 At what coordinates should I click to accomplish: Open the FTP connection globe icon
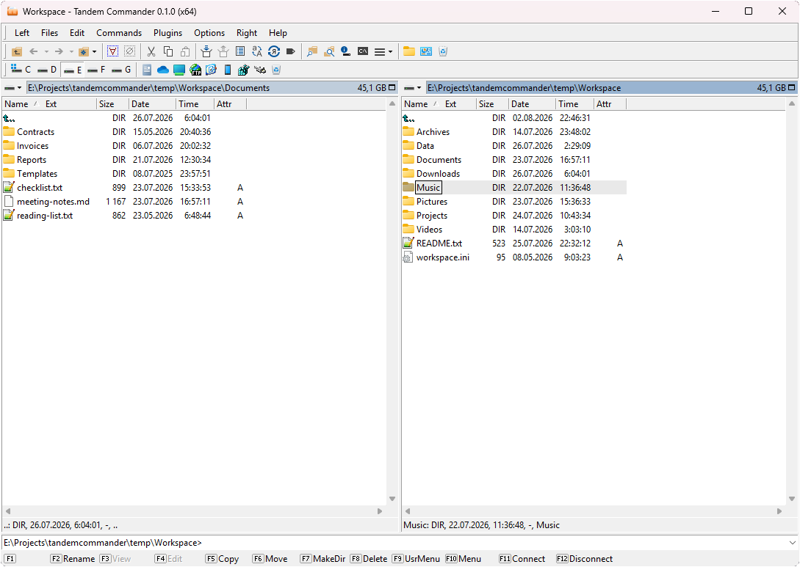[195, 70]
